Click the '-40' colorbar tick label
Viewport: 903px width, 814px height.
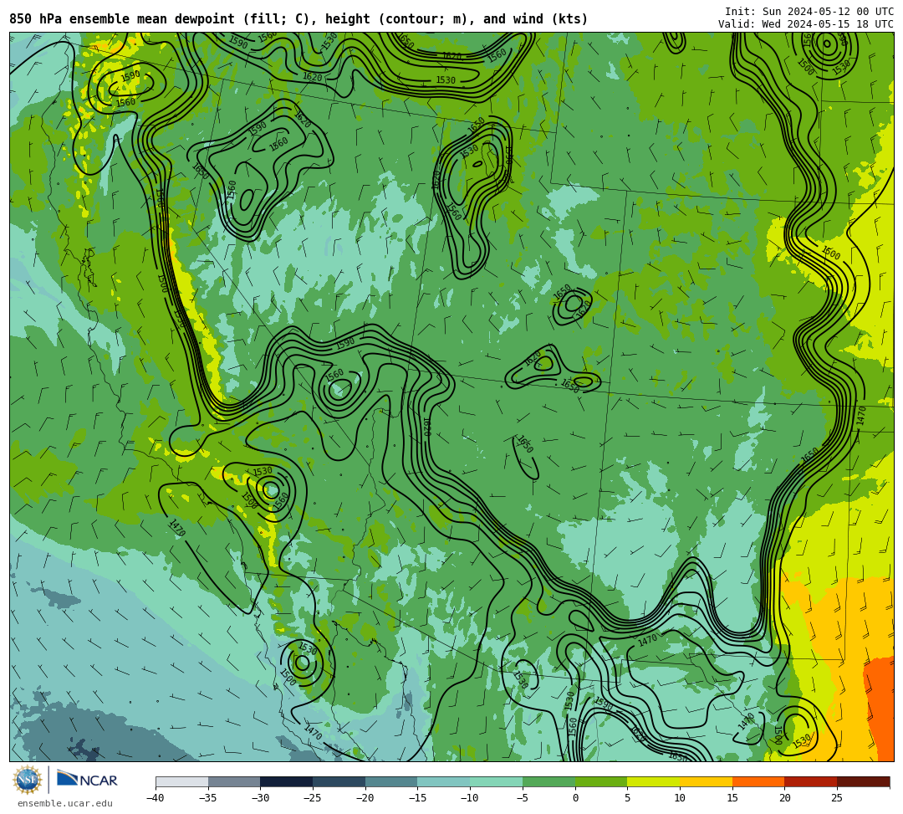point(156,798)
